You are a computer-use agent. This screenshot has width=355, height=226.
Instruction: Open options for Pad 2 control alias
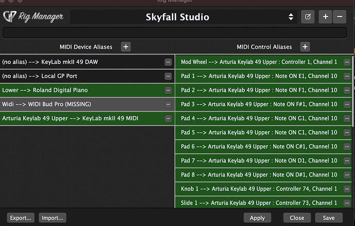(347, 90)
